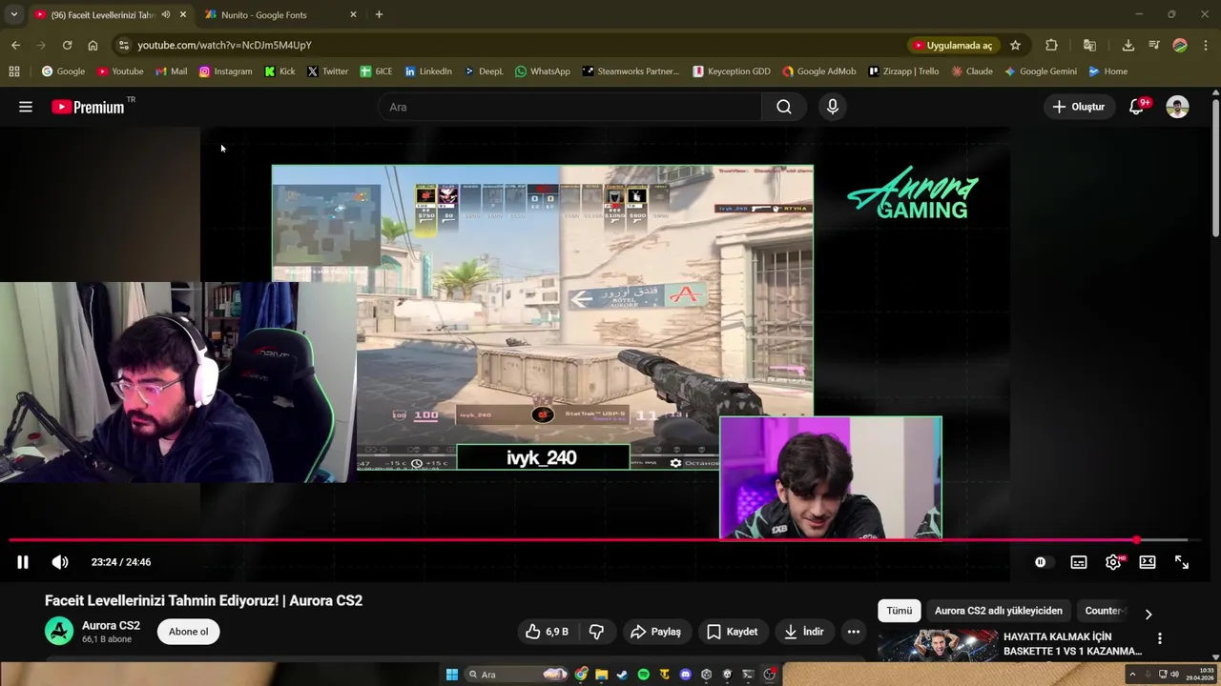Open File Explorer from taskbar
Viewport: 1221px width, 686px height.
click(x=601, y=675)
